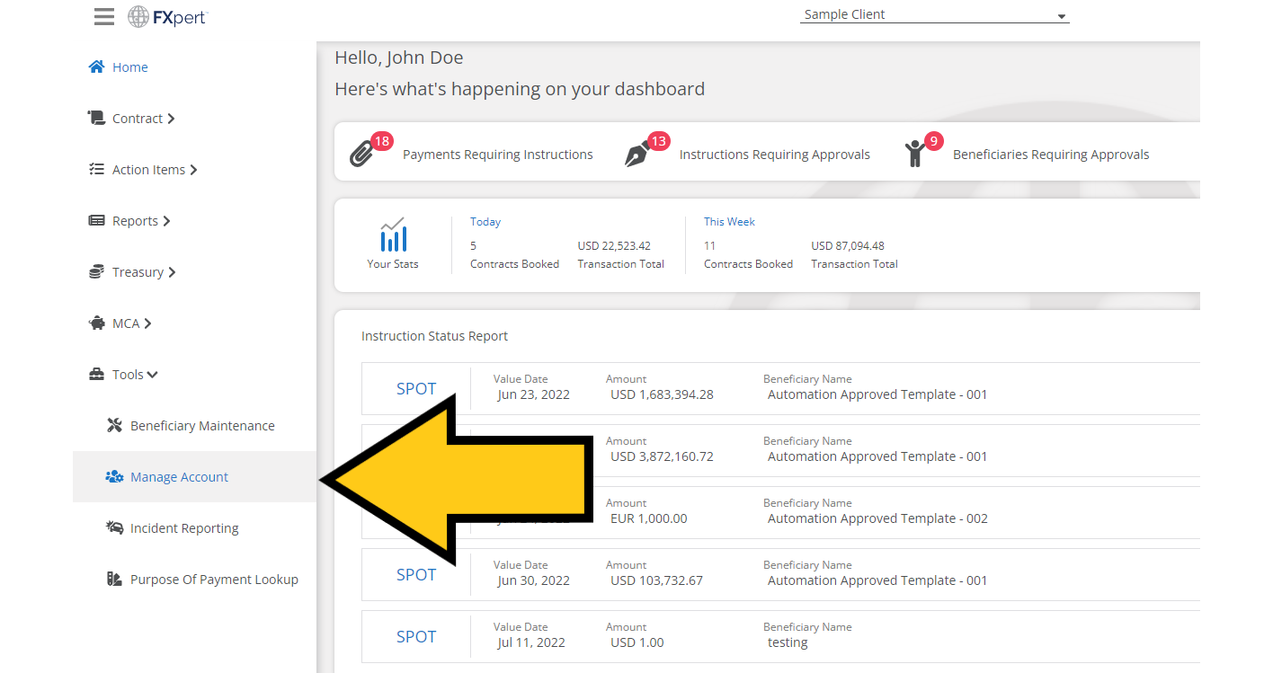Click USD 87,094.48 transaction total
Viewport: 1273px width, 673px height.
click(x=848, y=245)
